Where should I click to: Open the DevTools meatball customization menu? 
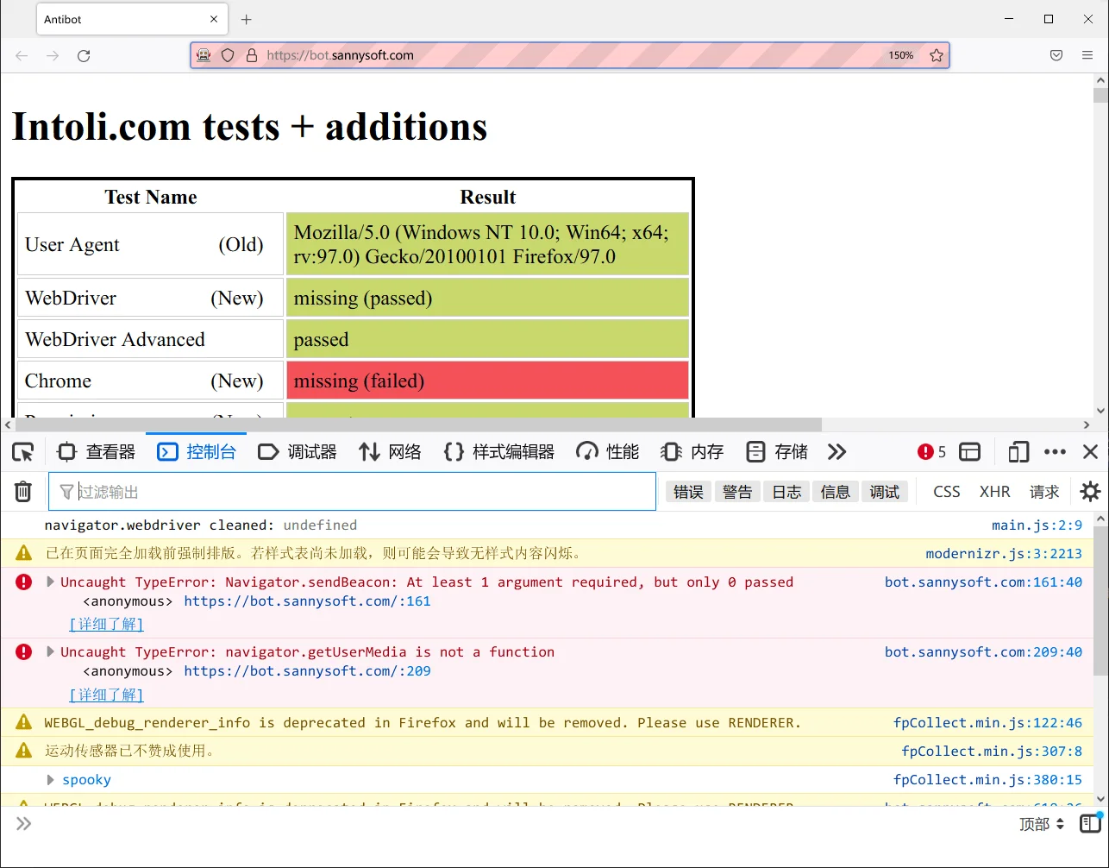click(1055, 451)
